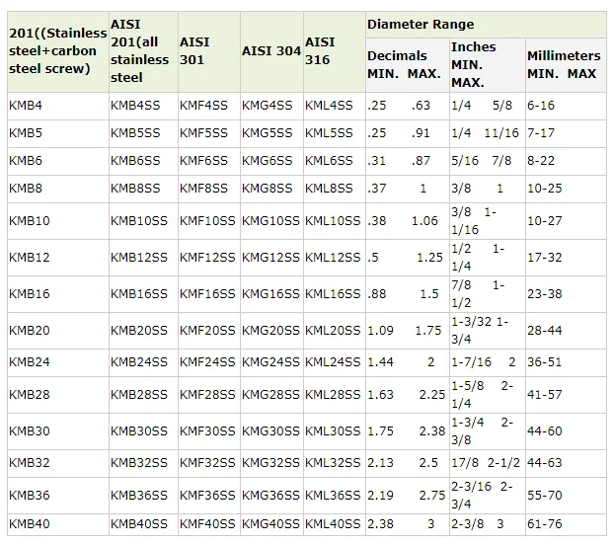Select the 55-70 millimeters cell

click(545, 495)
